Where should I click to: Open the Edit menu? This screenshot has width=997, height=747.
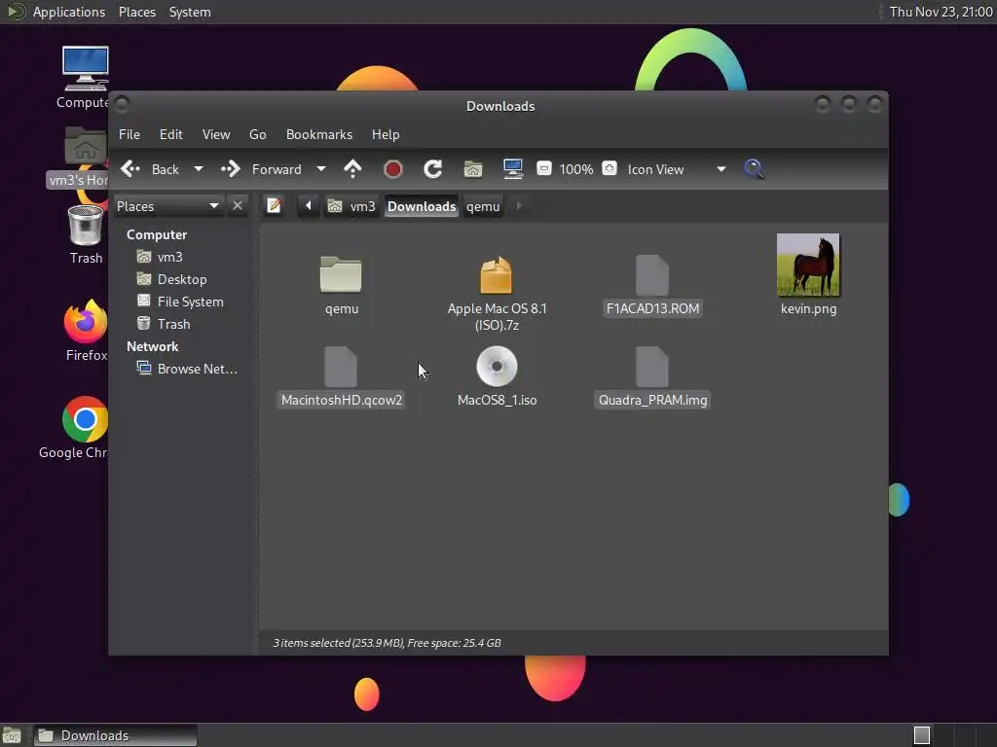171,134
